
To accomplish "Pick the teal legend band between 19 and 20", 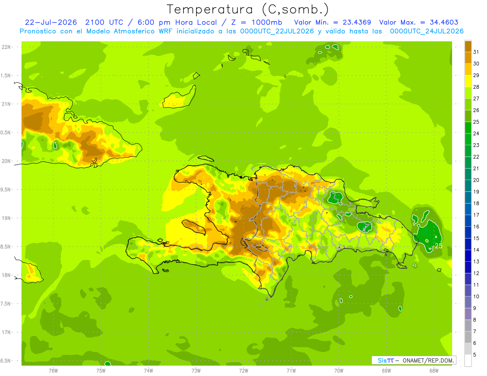I will [x=468, y=186].
